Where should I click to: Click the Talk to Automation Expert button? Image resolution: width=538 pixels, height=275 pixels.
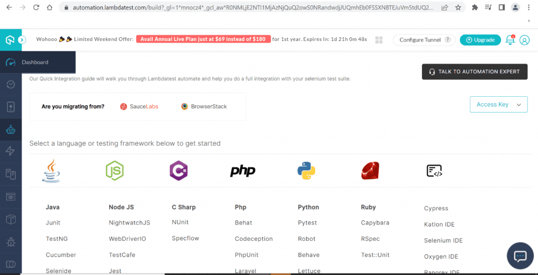coord(474,72)
